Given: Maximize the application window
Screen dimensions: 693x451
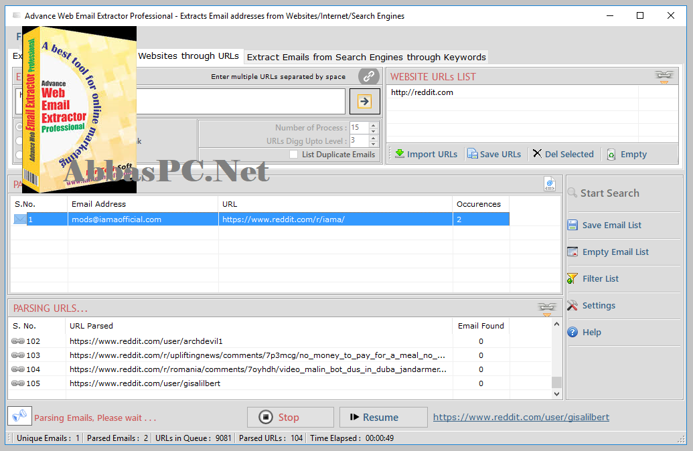Looking at the screenshot, I should pos(640,15).
